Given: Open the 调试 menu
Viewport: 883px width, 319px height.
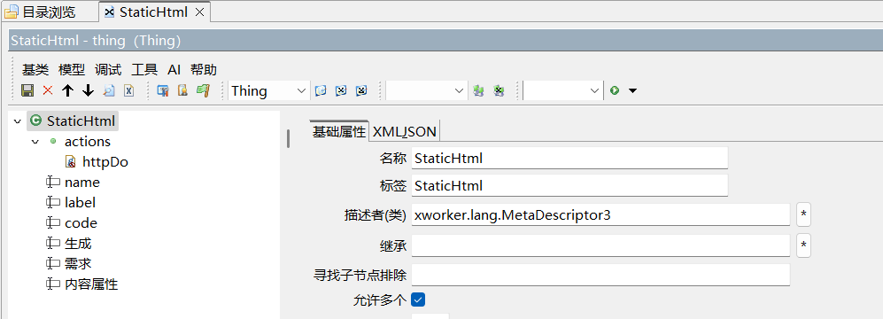Looking at the screenshot, I should [x=108, y=70].
